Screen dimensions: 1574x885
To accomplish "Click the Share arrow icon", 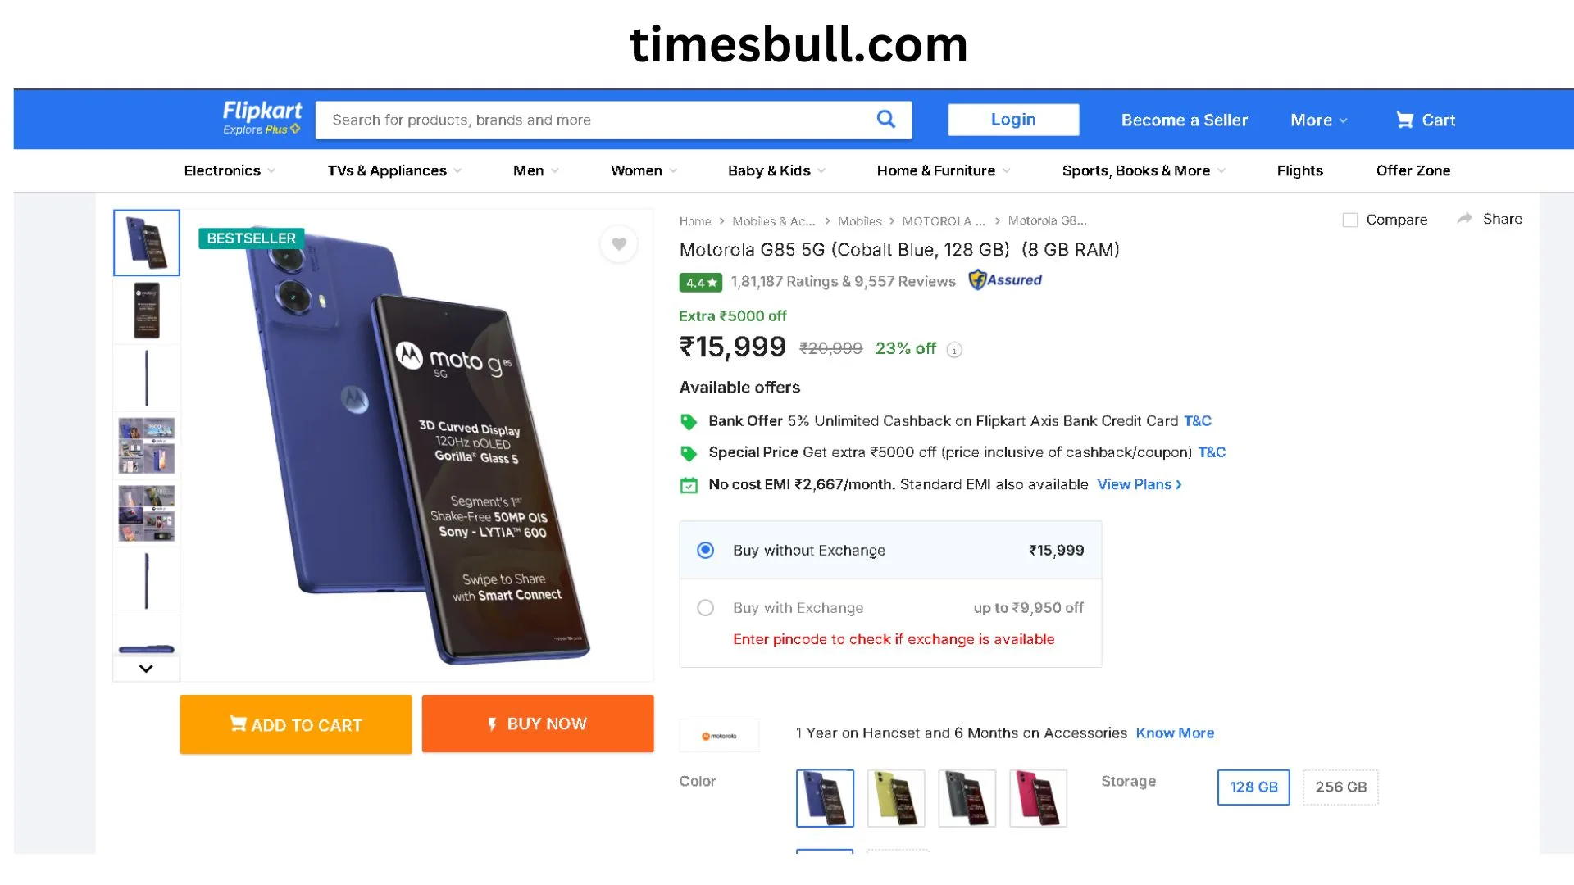I will (1464, 219).
